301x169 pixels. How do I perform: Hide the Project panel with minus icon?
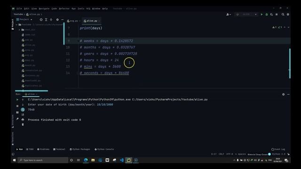click(x=63, y=20)
